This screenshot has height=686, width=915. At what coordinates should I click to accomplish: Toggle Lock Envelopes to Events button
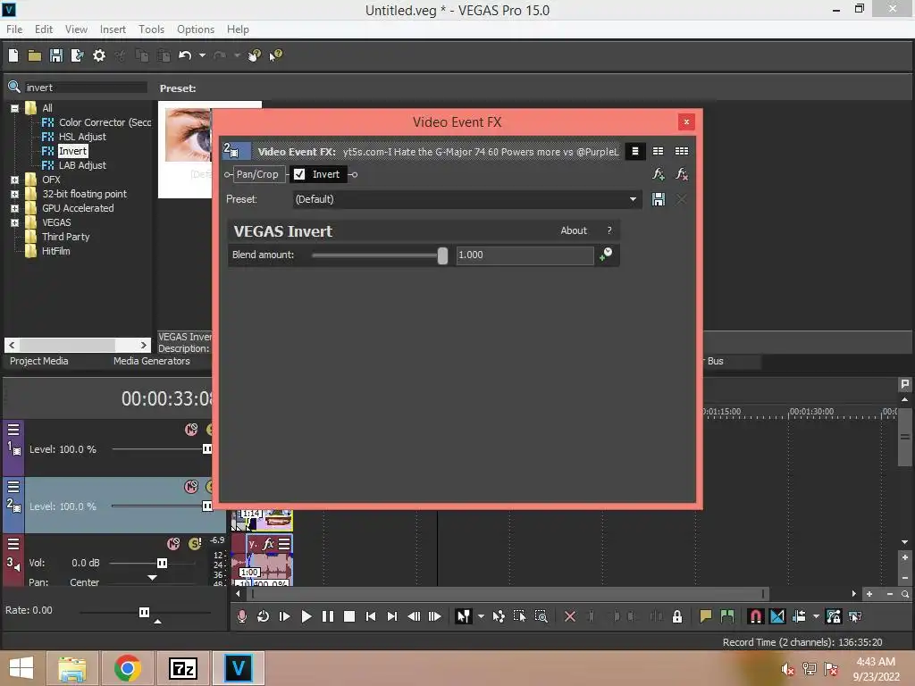(834, 616)
